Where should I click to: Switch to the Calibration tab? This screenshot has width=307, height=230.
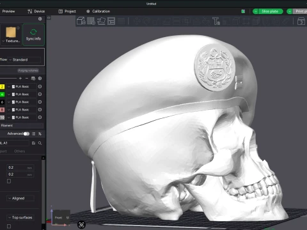click(x=98, y=11)
